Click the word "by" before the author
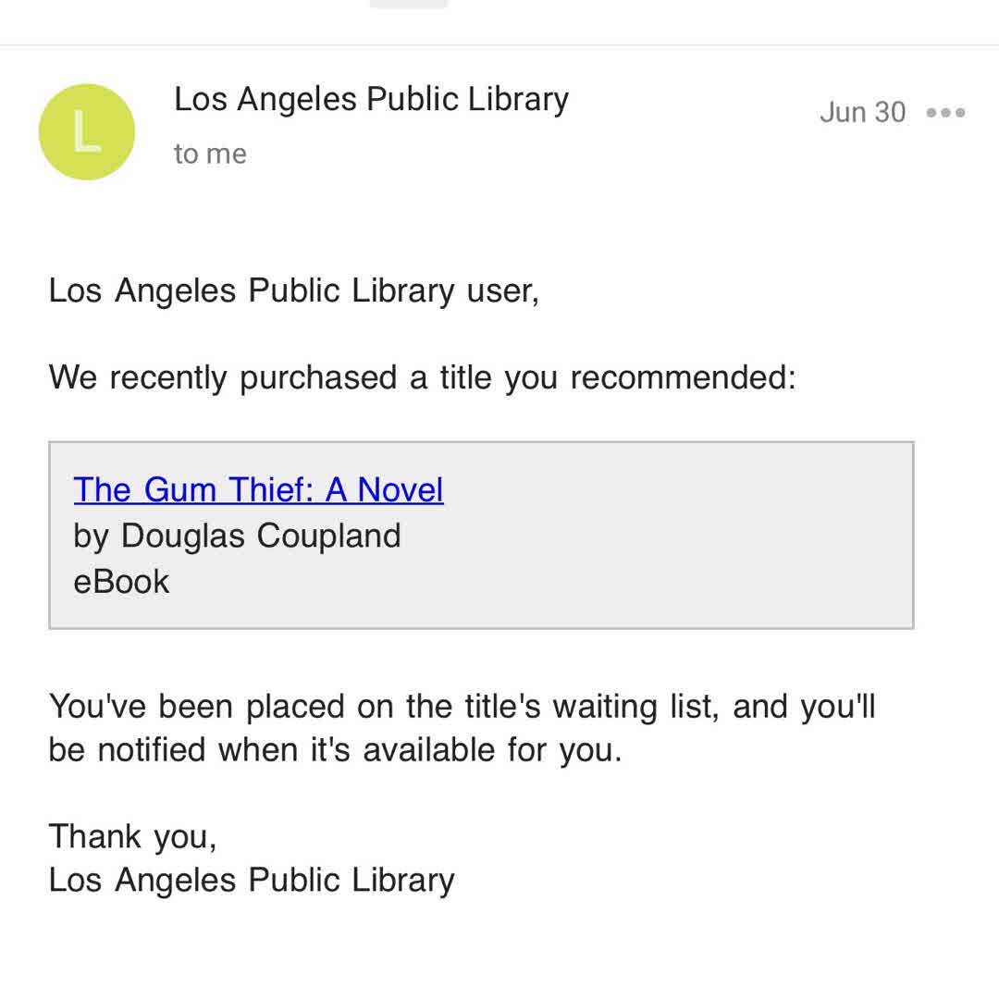 click(x=91, y=536)
